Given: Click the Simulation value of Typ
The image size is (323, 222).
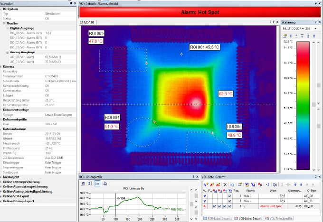Looking at the screenshot, I should click(x=52, y=14).
